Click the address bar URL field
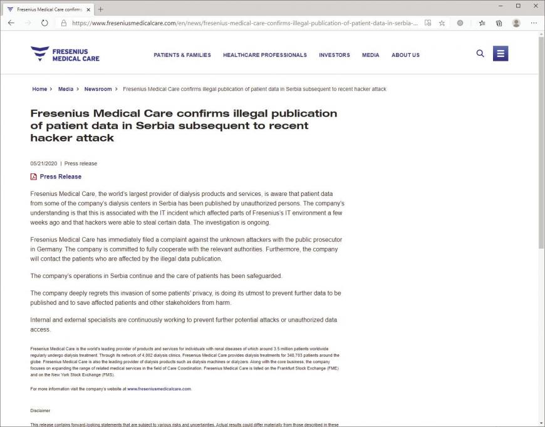Image resolution: width=545 pixels, height=427 pixels. click(x=245, y=23)
